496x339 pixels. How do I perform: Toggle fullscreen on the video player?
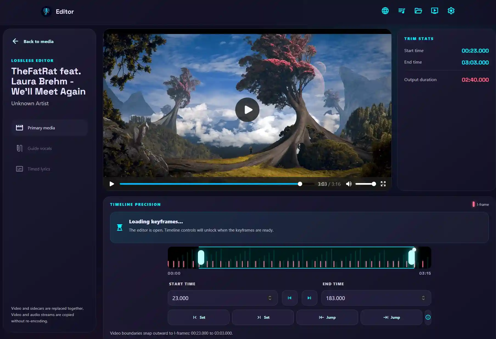point(383,184)
